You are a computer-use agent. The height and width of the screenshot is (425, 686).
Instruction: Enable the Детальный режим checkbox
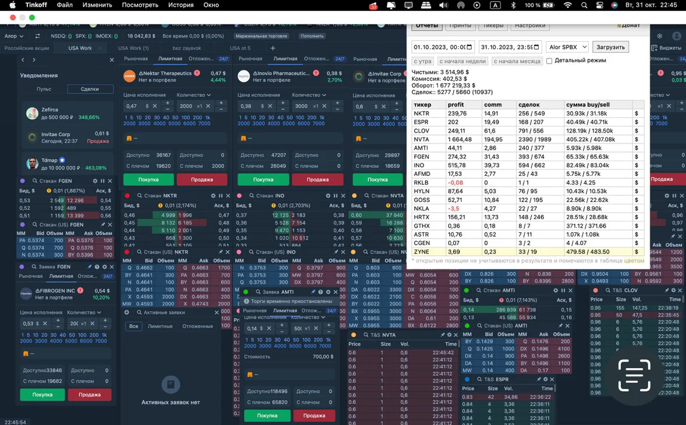pos(549,60)
